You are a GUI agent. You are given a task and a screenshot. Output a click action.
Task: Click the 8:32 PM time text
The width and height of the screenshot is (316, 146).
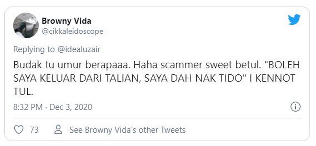point(28,107)
